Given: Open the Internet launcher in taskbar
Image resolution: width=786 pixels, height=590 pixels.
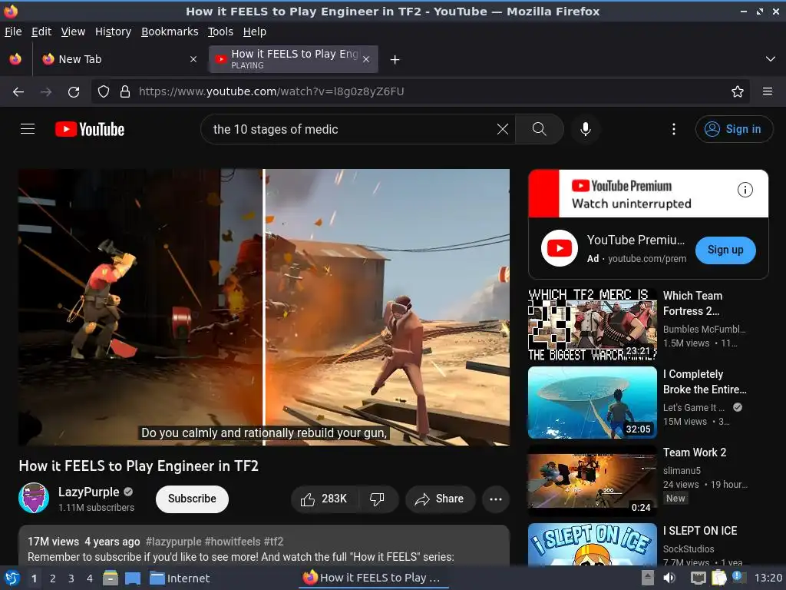Looking at the screenshot, I should click(180, 578).
